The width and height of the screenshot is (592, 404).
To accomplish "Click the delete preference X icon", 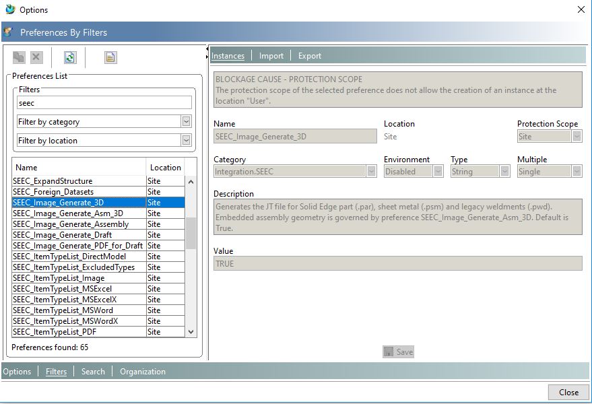I will (36, 57).
